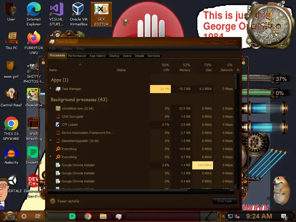296x222 pixels.
Task: Select the Google Chrome Installer using 13.6 MB/s
Action: [x=141, y=165]
